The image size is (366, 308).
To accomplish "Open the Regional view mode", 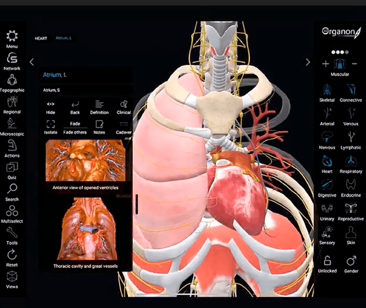I will pos(12,102).
